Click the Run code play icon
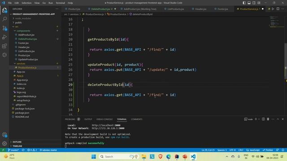Viewport: 287px width, 161px height. pos(273,9)
